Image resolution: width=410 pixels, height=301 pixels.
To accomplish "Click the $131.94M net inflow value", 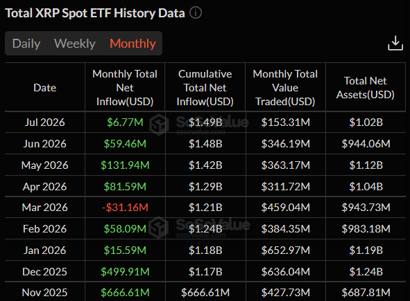I will click(125, 165).
